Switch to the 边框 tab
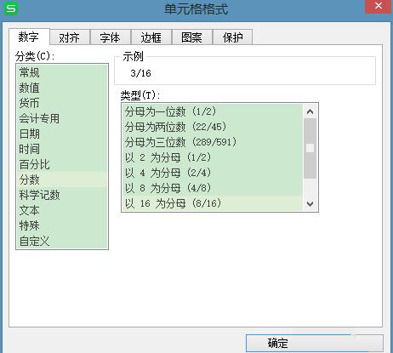 tap(151, 37)
